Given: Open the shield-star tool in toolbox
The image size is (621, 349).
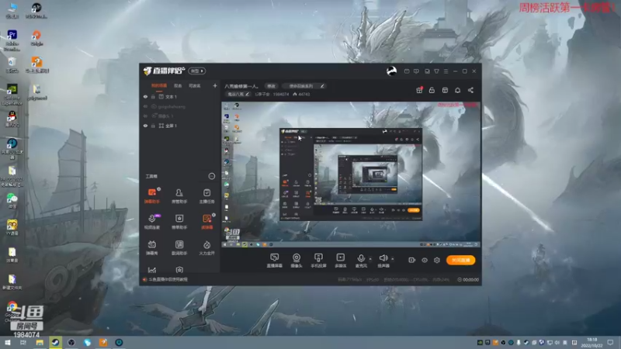Looking at the screenshot, I should [179, 270].
